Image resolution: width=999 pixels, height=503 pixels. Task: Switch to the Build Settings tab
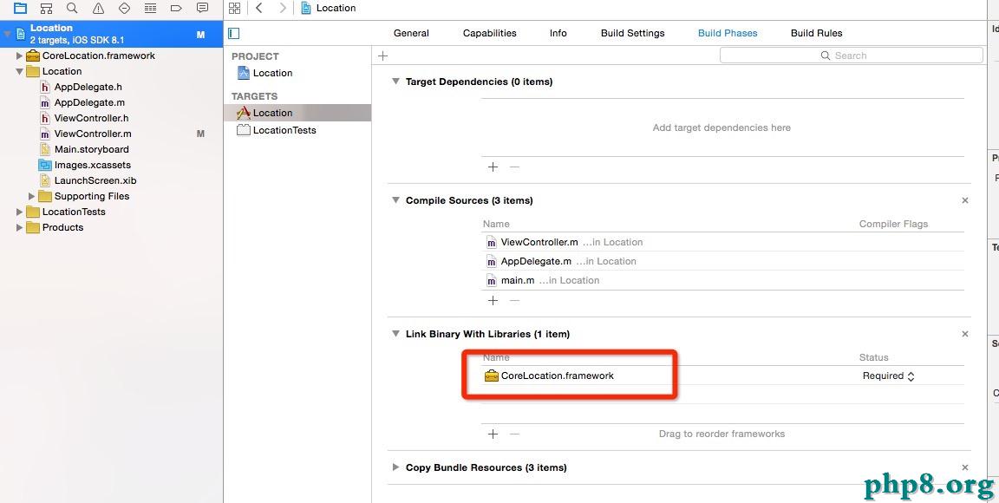pos(632,33)
